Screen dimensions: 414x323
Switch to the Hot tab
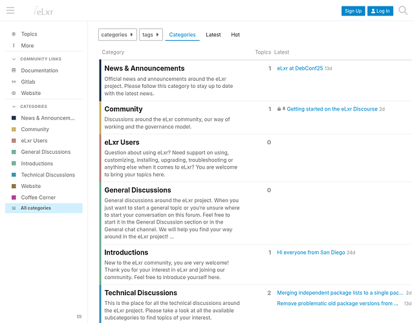pos(235,35)
